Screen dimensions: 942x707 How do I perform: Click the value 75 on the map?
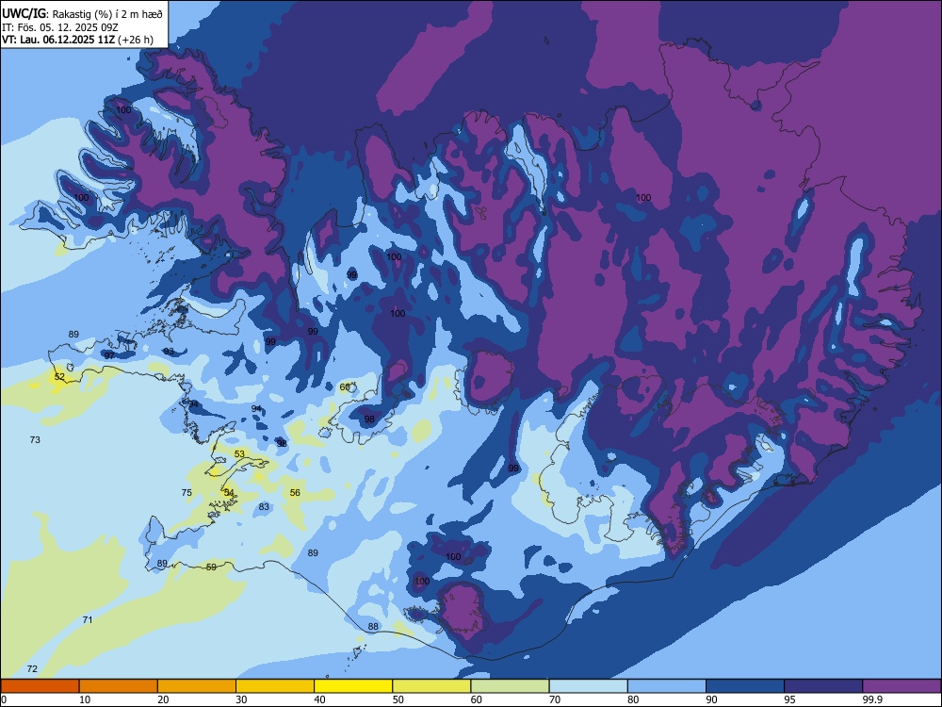tap(187, 492)
